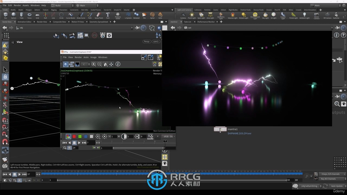Add an Environment Light from the shelf
The width and height of the screenshot is (347, 195).
click(255, 16)
